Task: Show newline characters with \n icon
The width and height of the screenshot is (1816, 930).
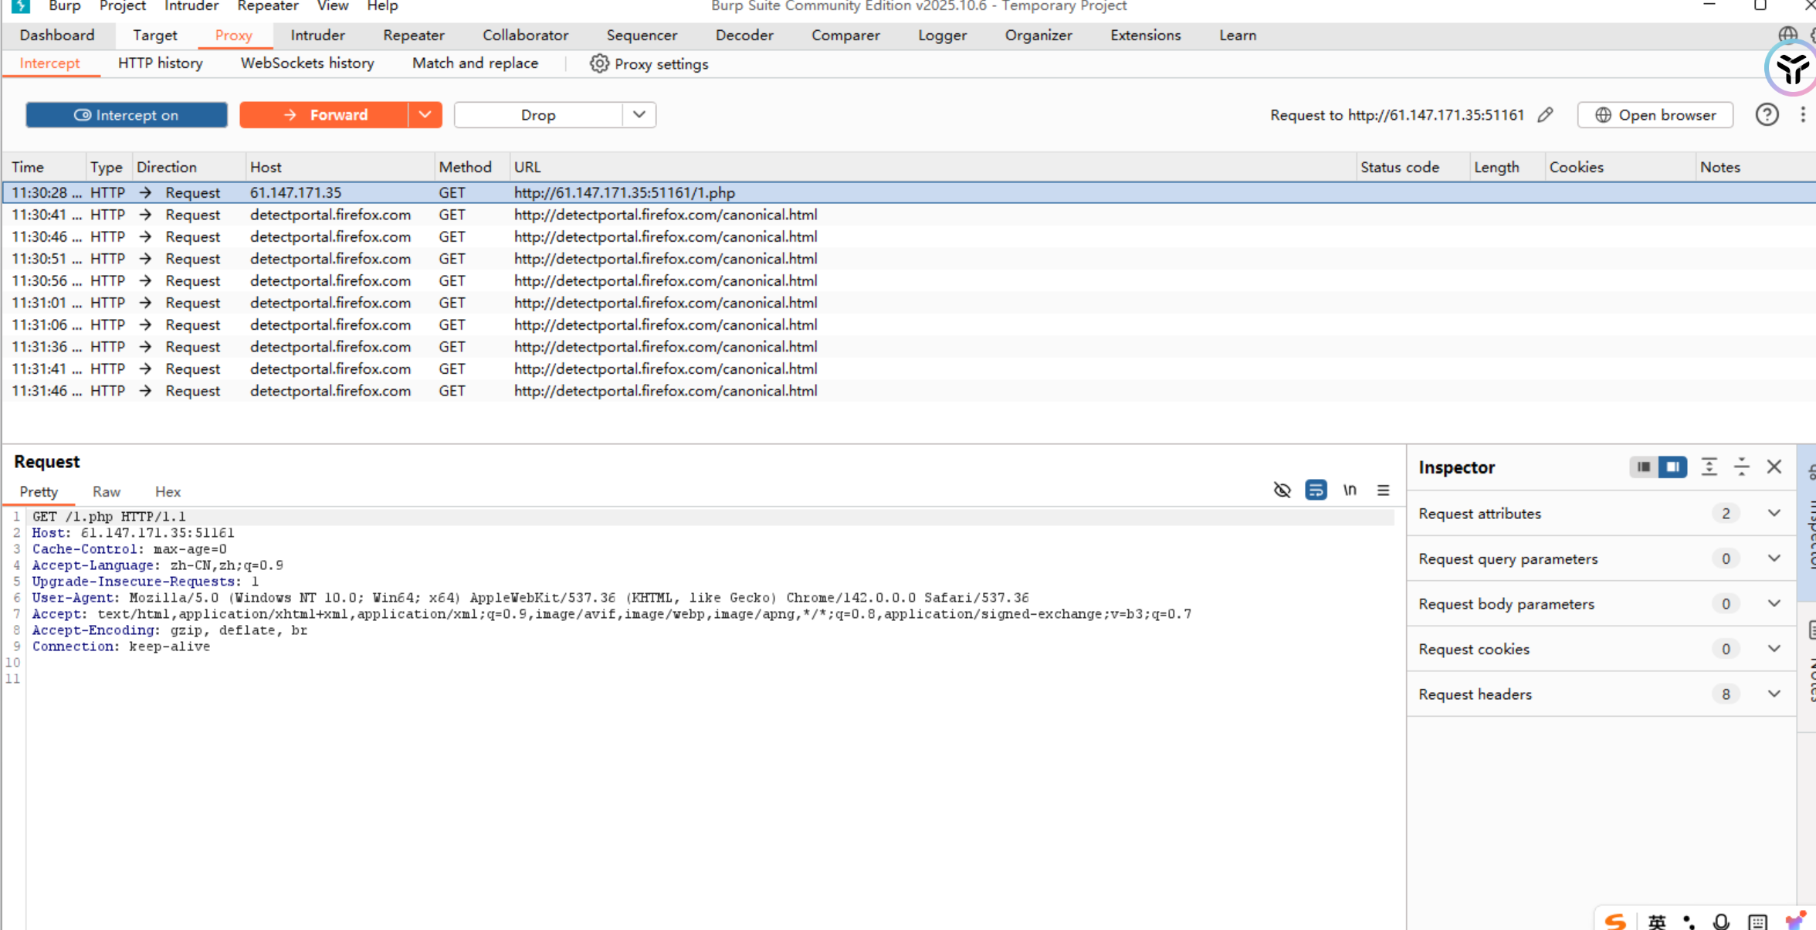Action: tap(1350, 490)
